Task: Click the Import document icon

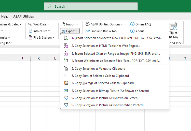Action: coord(63,24)
